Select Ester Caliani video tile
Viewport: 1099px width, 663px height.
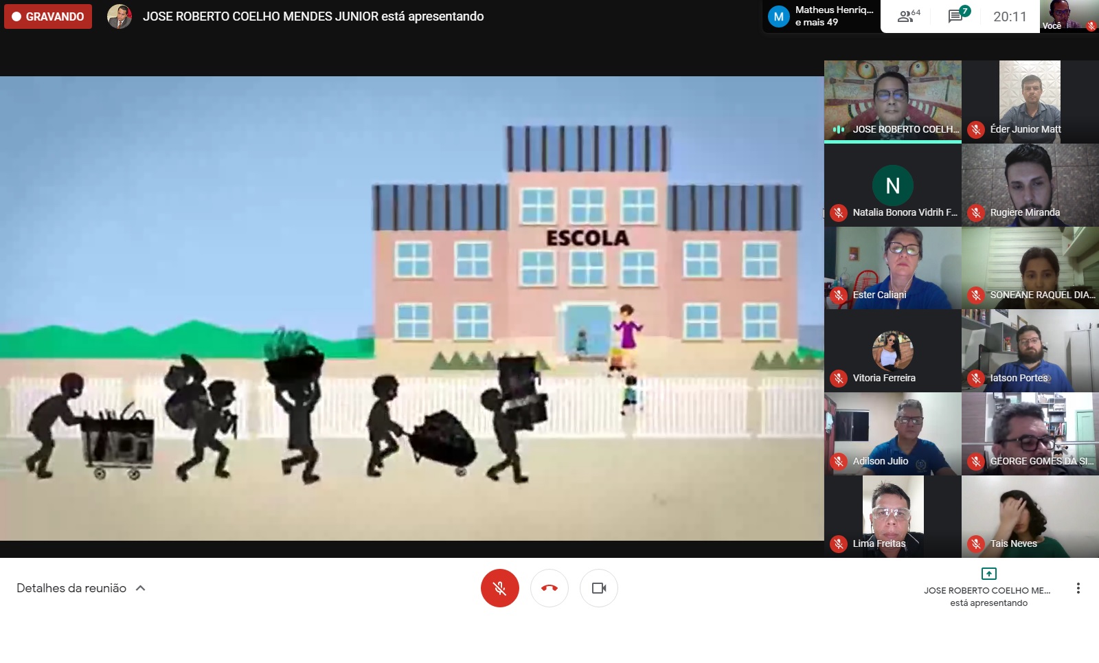(892, 267)
